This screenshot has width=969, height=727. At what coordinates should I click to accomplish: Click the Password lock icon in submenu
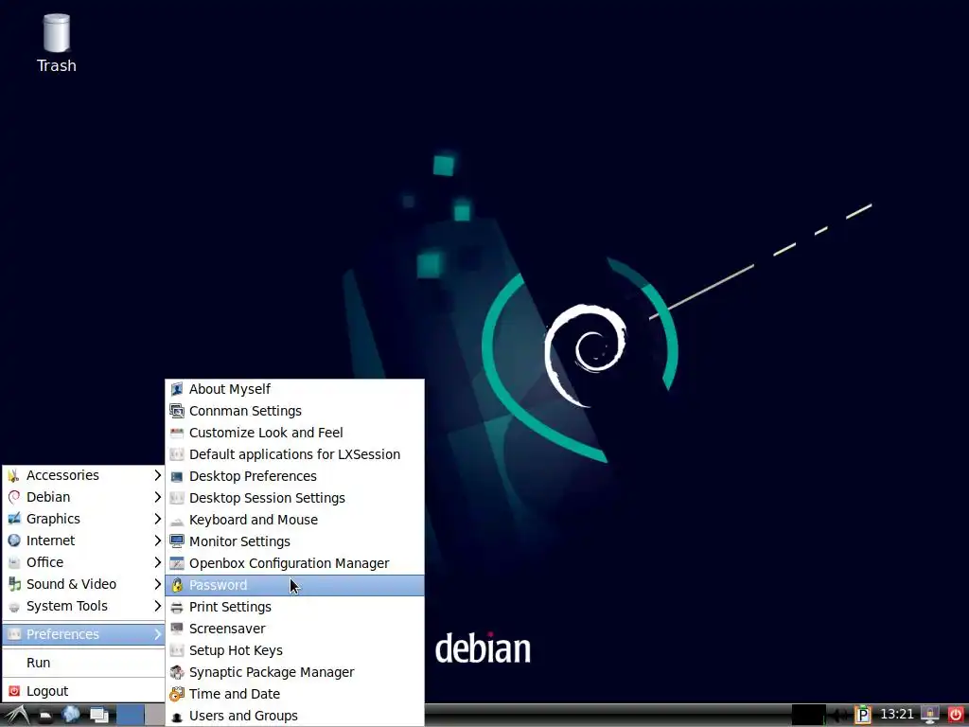[x=177, y=585]
